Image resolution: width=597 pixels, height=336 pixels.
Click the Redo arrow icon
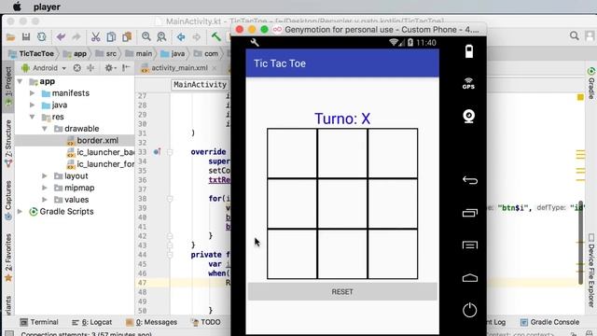click(76, 36)
